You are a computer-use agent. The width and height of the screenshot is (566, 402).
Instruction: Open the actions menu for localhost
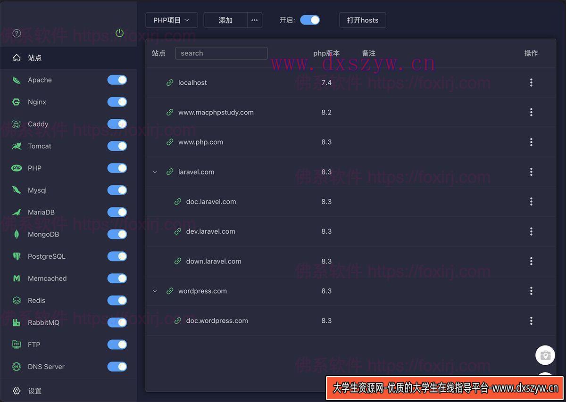point(531,82)
